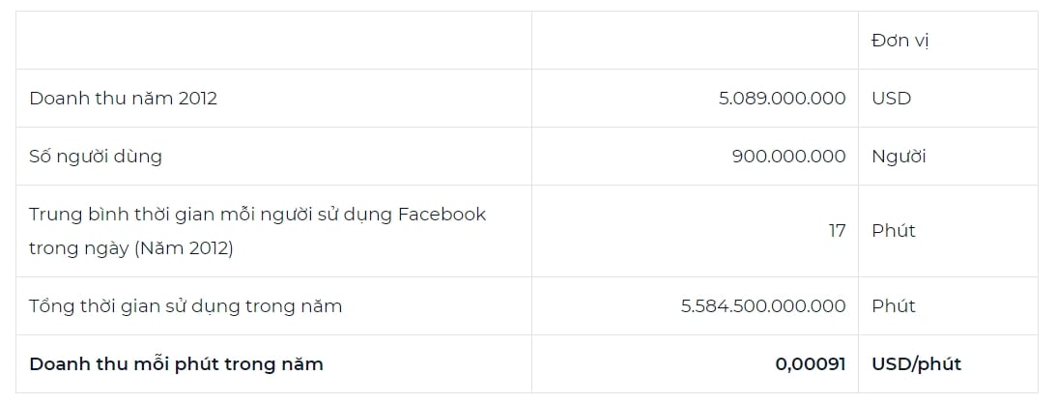Select the "Số người dùng" row label
Viewport: 1056px width, 404px height.
pos(96,157)
